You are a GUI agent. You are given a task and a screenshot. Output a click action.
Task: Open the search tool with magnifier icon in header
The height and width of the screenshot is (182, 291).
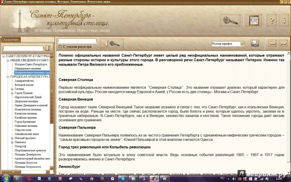tap(230, 20)
